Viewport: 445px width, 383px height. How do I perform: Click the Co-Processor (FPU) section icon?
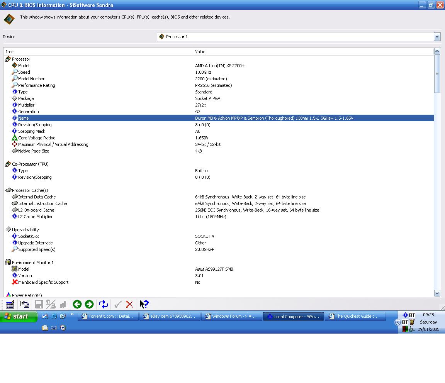pos(8,164)
